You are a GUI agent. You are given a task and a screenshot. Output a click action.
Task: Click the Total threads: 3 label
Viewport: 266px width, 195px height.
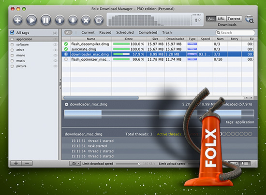[x=139, y=134]
